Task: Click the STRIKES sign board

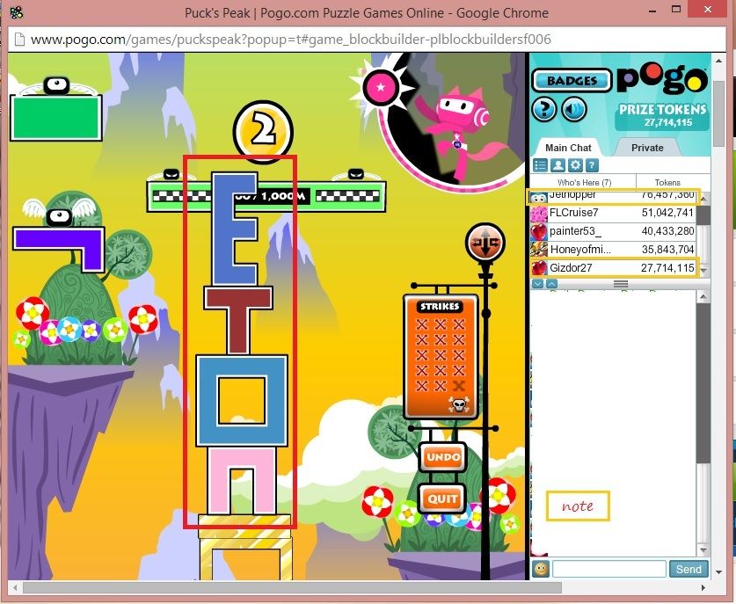Action: (441, 357)
